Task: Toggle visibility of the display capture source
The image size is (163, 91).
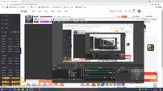Action: (x=81, y=76)
